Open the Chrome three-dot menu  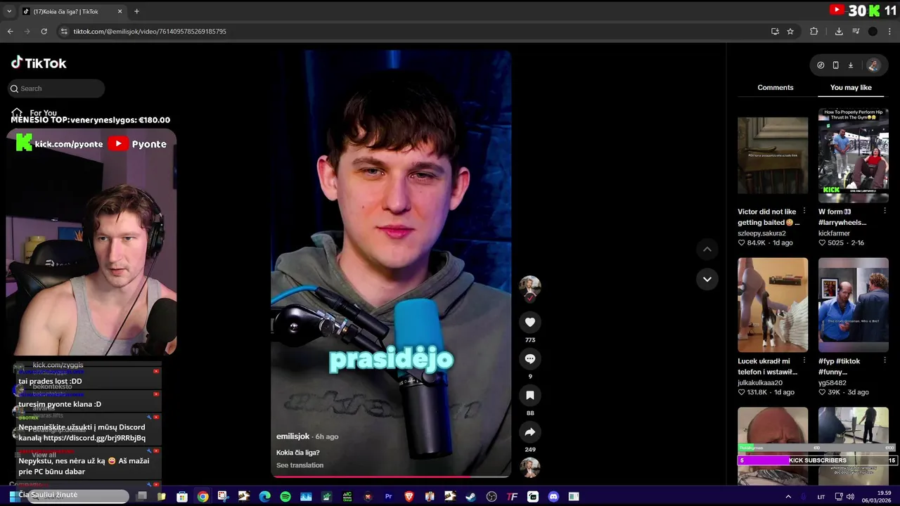click(x=889, y=31)
